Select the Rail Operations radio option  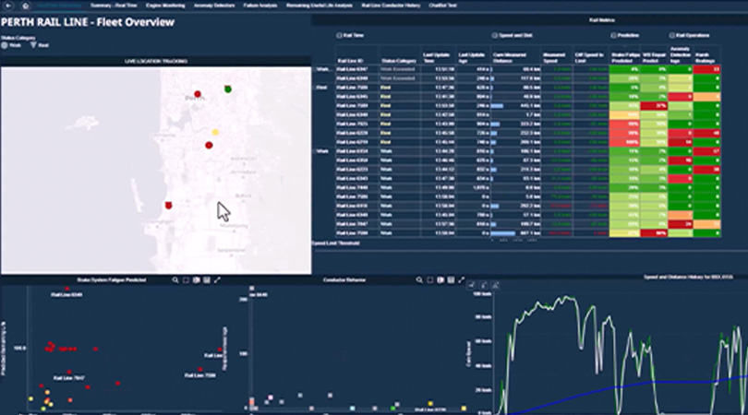pyautogui.click(x=671, y=35)
